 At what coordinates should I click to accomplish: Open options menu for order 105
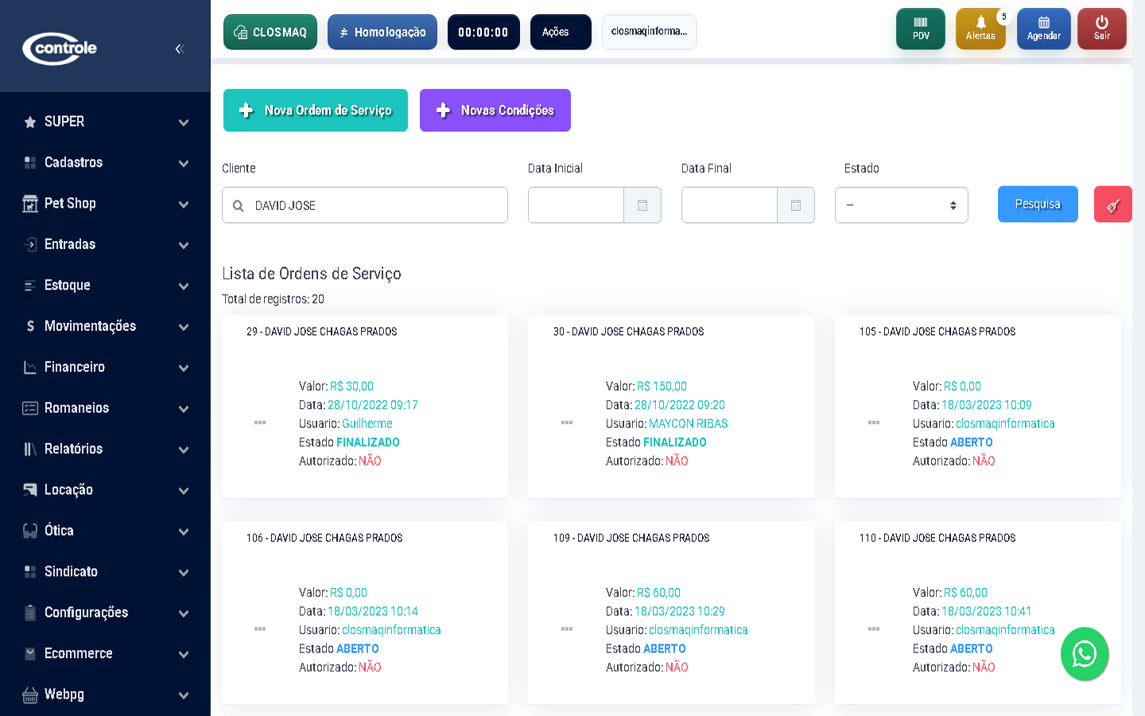click(873, 422)
